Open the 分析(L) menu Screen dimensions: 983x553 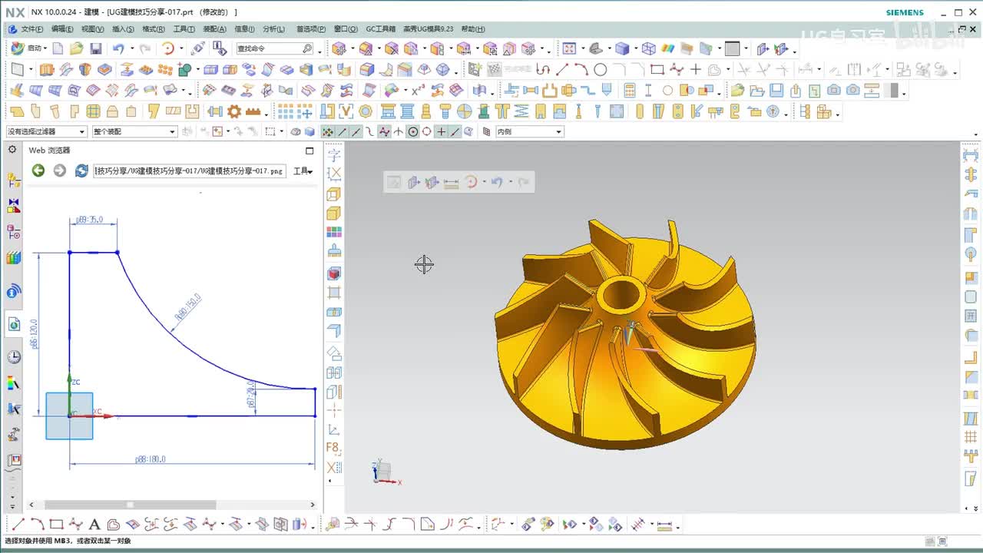[273, 29]
